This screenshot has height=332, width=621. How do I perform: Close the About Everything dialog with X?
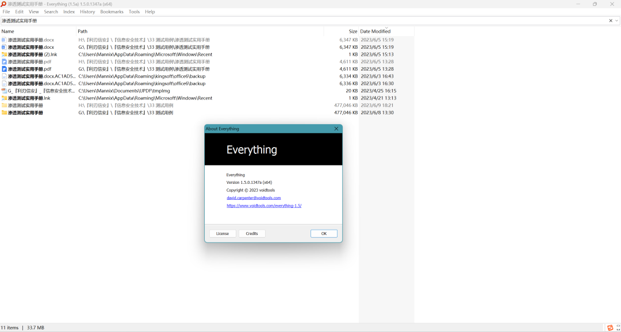tap(336, 129)
